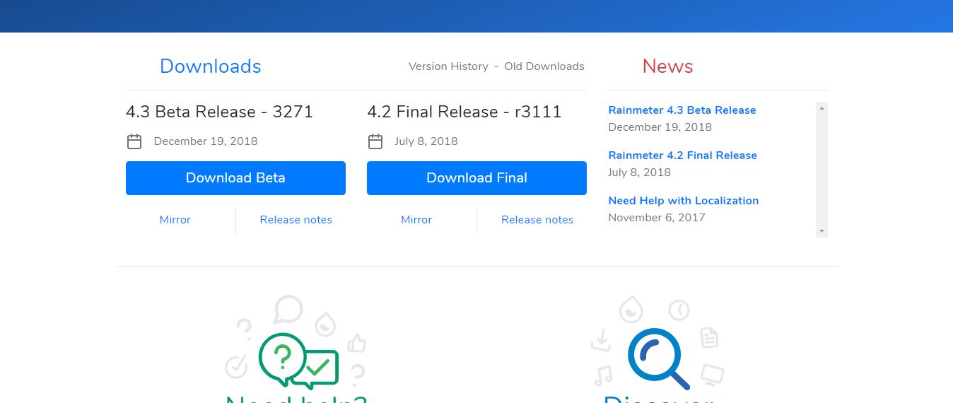Viewport: 953px width, 403px height.
Task: Open Rainmeter 4.3 Beta Release news
Action: [x=682, y=110]
